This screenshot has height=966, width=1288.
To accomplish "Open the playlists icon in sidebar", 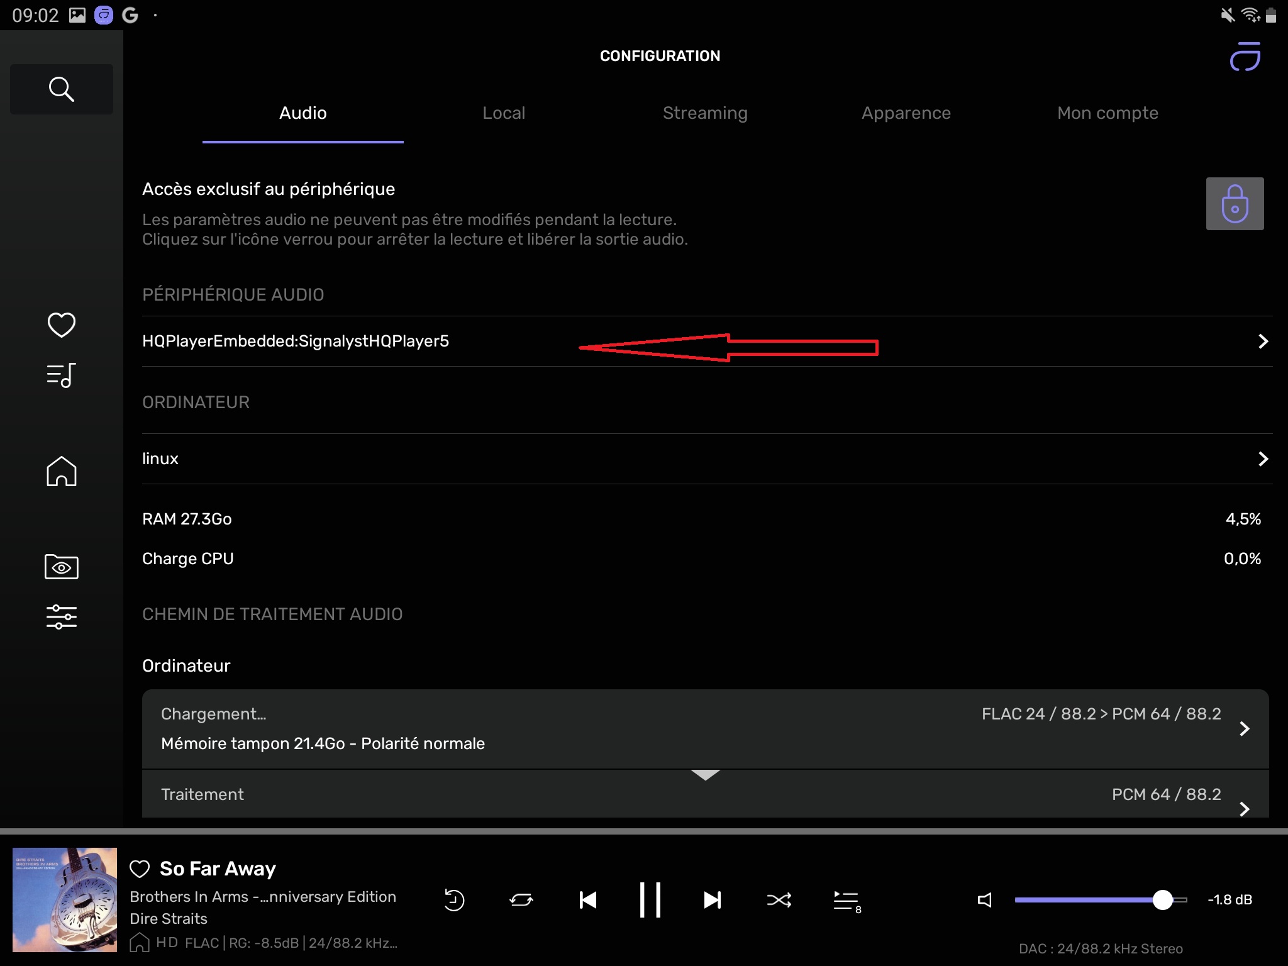I will (x=62, y=375).
